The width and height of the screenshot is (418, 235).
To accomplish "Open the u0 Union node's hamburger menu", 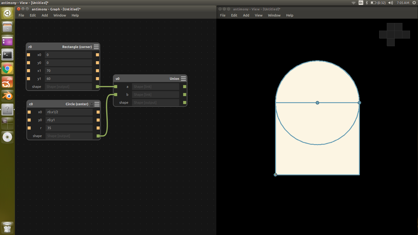I will click(x=183, y=78).
